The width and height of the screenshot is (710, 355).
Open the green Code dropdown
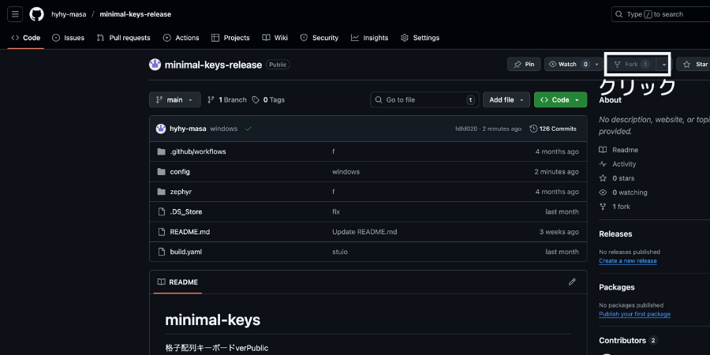tap(560, 100)
